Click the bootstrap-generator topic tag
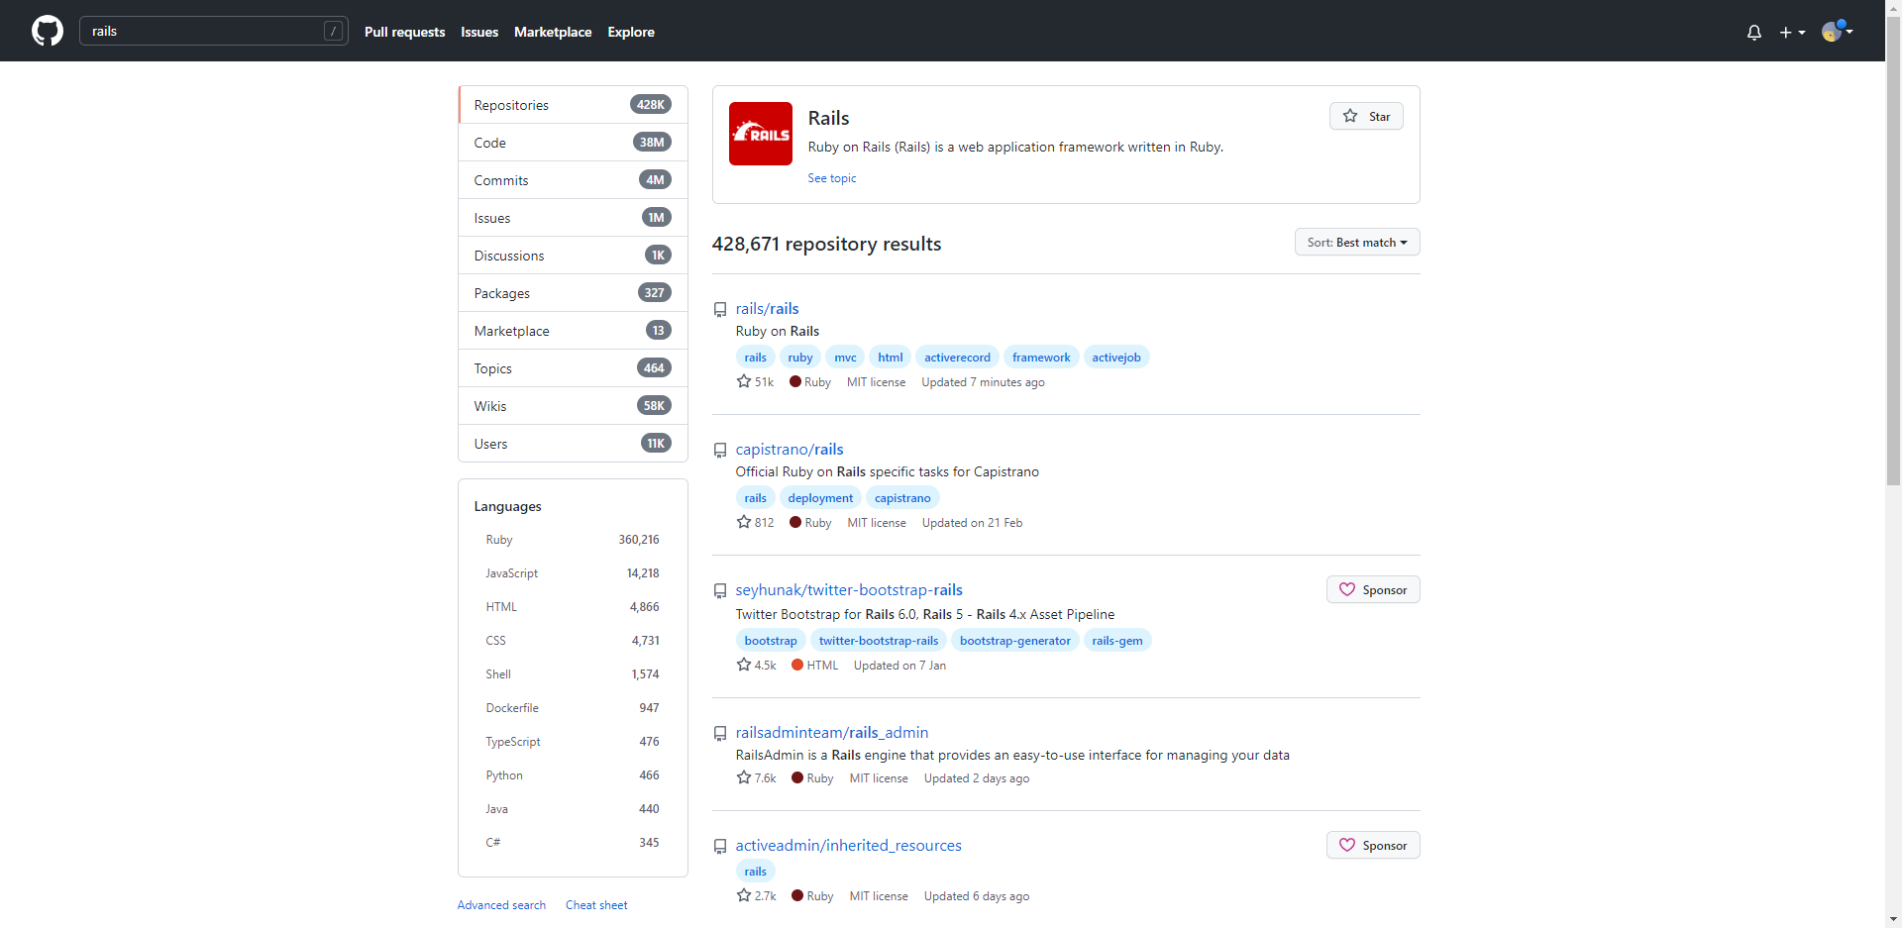This screenshot has width=1902, height=928. (x=1015, y=641)
